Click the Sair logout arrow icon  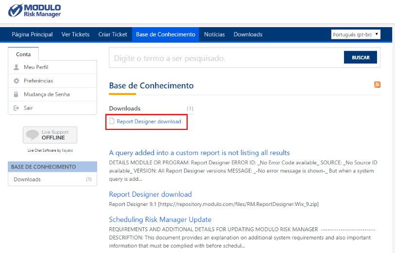[x=16, y=108]
